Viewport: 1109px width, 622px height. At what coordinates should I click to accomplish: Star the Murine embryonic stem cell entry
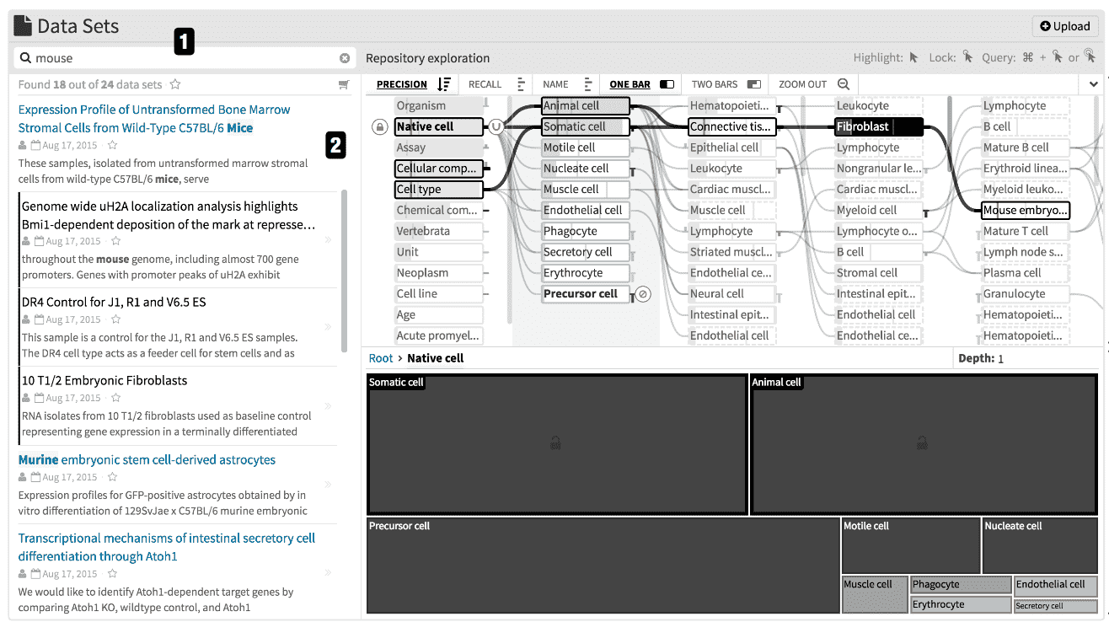pos(115,477)
